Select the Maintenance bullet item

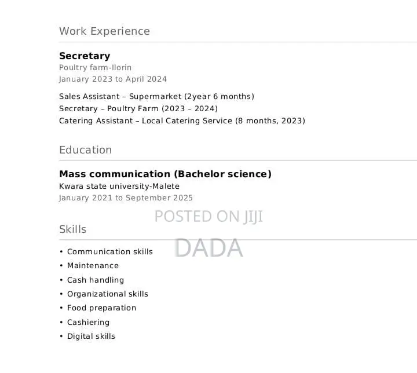tap(93, 265)
